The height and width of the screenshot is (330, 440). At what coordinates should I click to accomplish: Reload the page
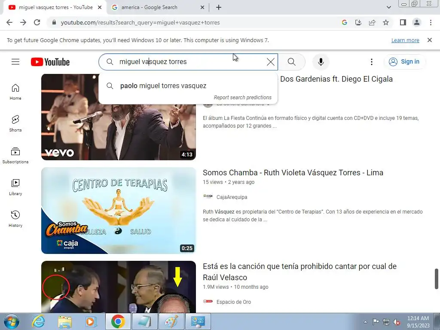(37, 22)
